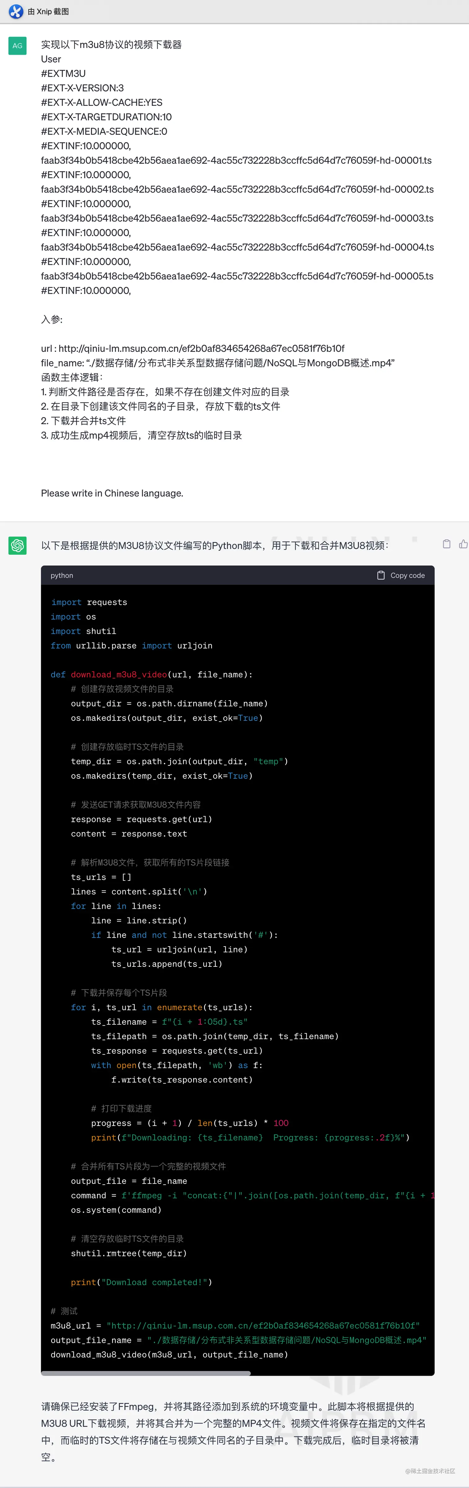
Task: Click the ChatGPT logo avatar
Action: [x=17, y=545]
